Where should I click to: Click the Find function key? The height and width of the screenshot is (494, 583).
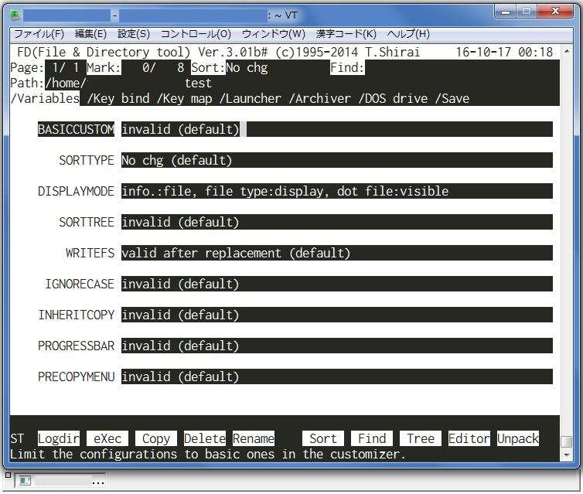click(x=372, y=438)
